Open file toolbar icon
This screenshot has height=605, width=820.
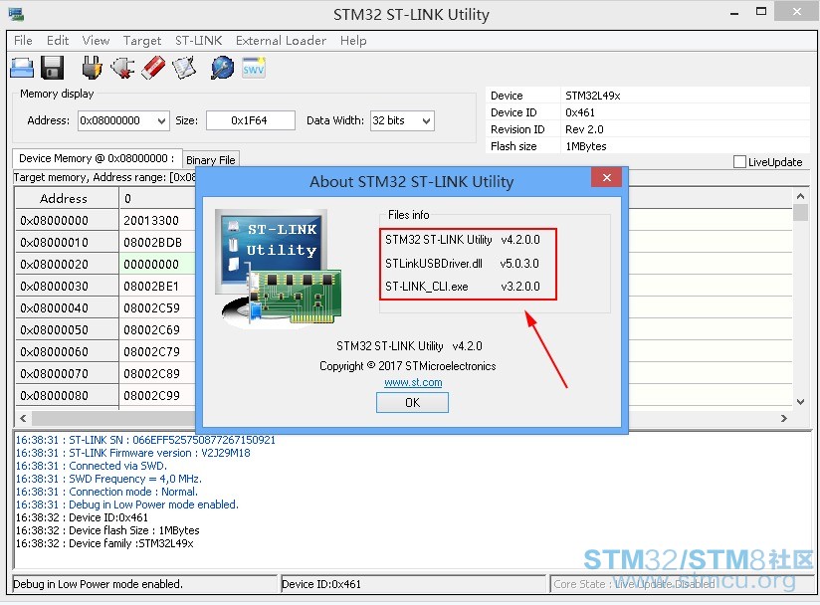(x=22, y=68)
